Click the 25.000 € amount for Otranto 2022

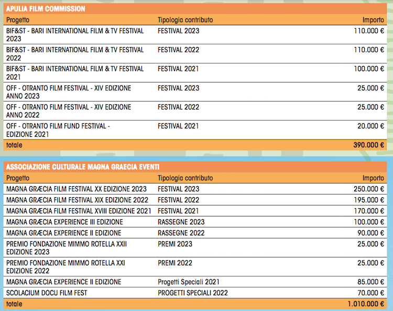tap(370, 107)
